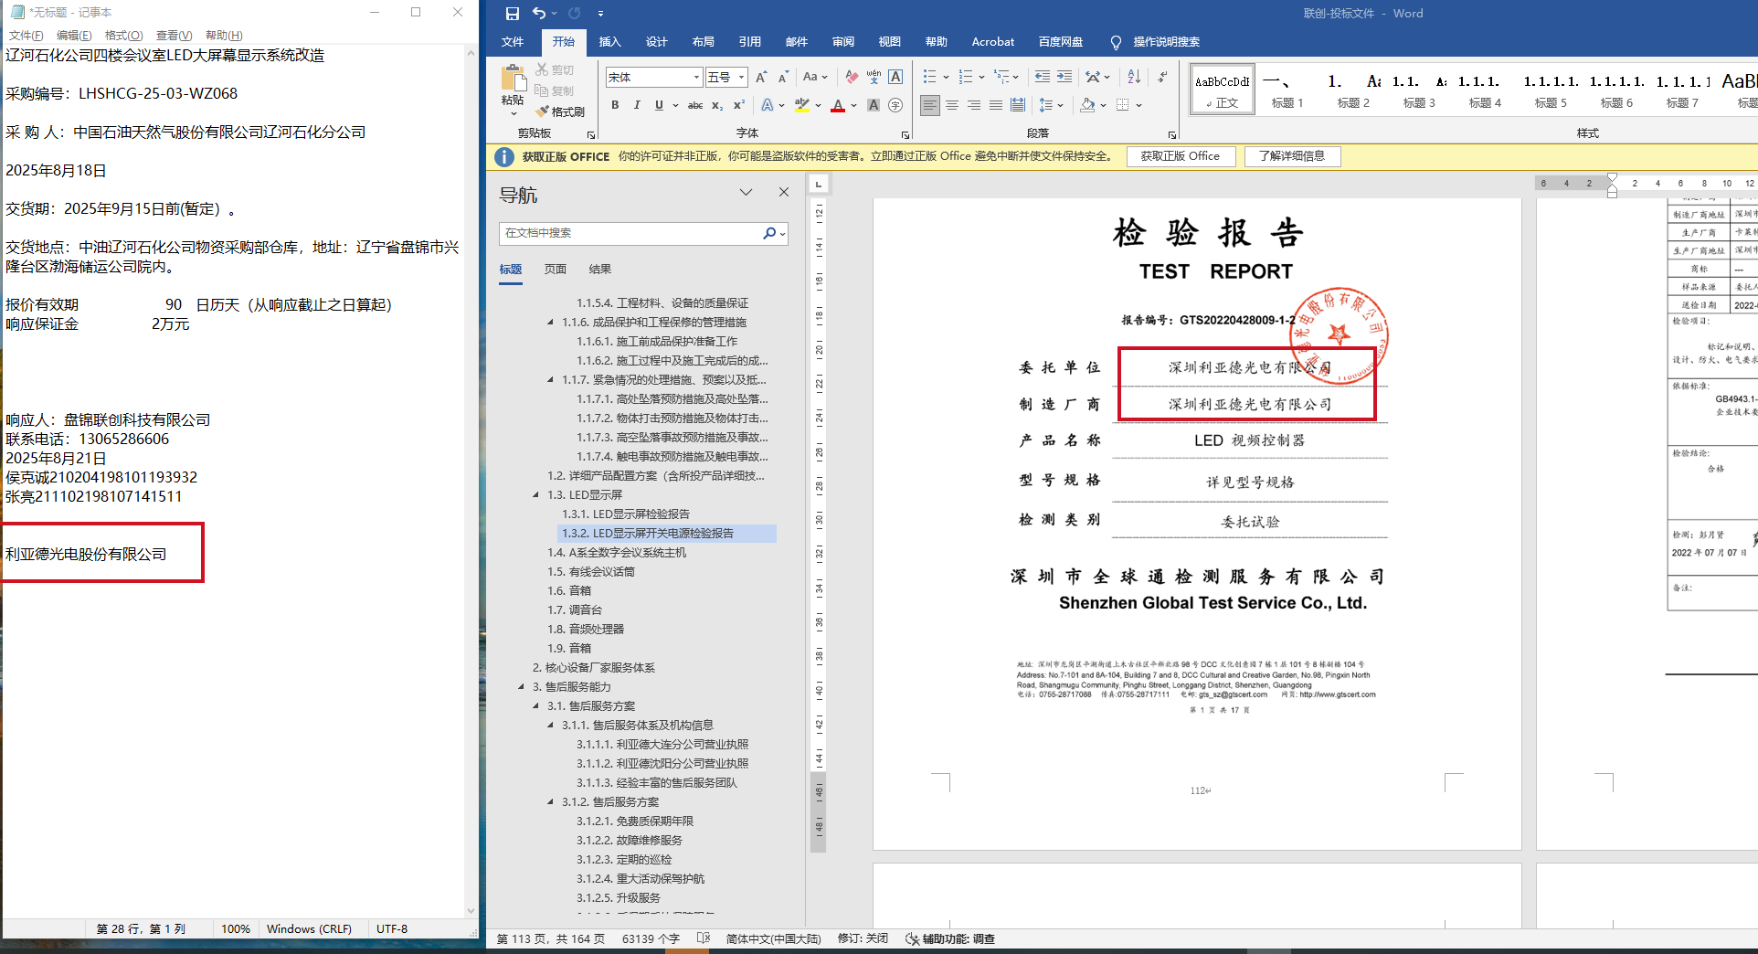
Task: Collapse the 3.1. 售后服务方案 heading
Action: (x=535, y=706)
